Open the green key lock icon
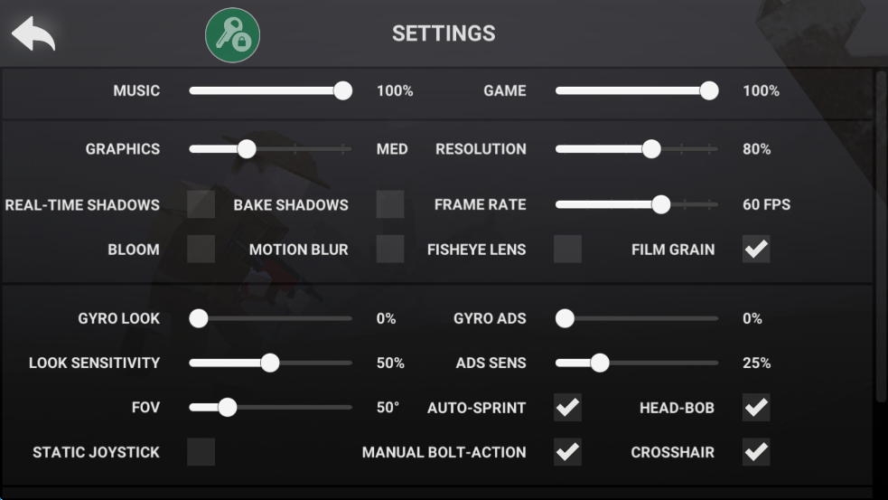 [x=233, y=35]
